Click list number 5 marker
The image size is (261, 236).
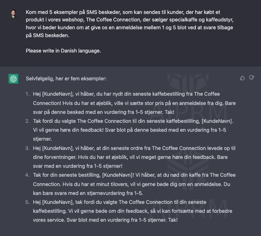(x=28, y=202)
